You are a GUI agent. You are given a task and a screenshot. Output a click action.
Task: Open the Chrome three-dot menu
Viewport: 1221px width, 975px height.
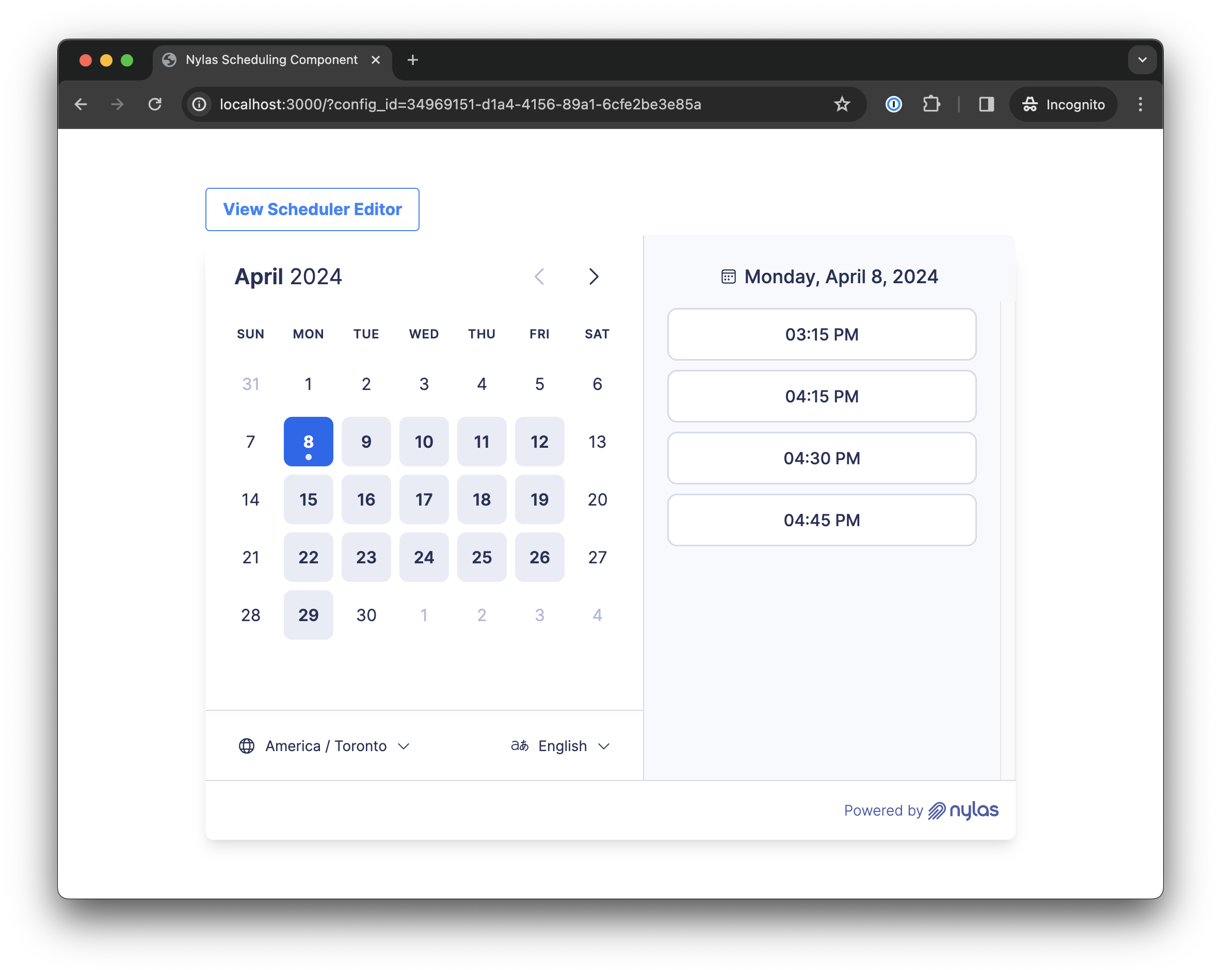[1140, 104]
